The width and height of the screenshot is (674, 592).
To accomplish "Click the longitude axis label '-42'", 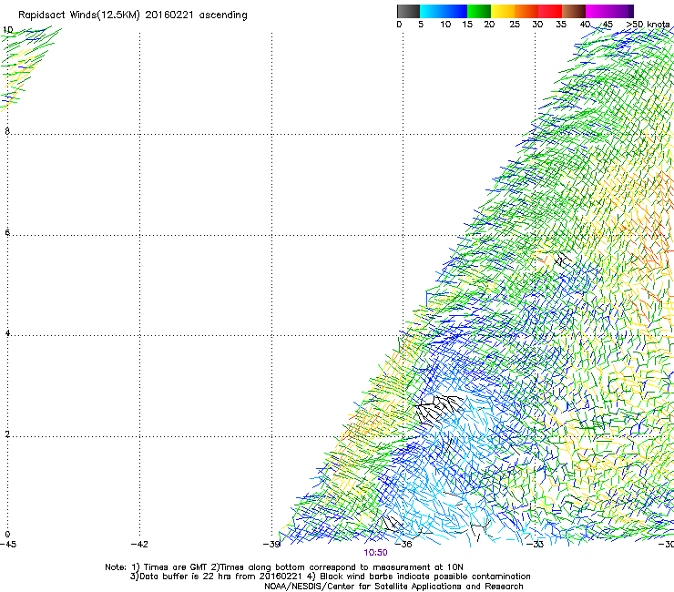I will point(139,545).
